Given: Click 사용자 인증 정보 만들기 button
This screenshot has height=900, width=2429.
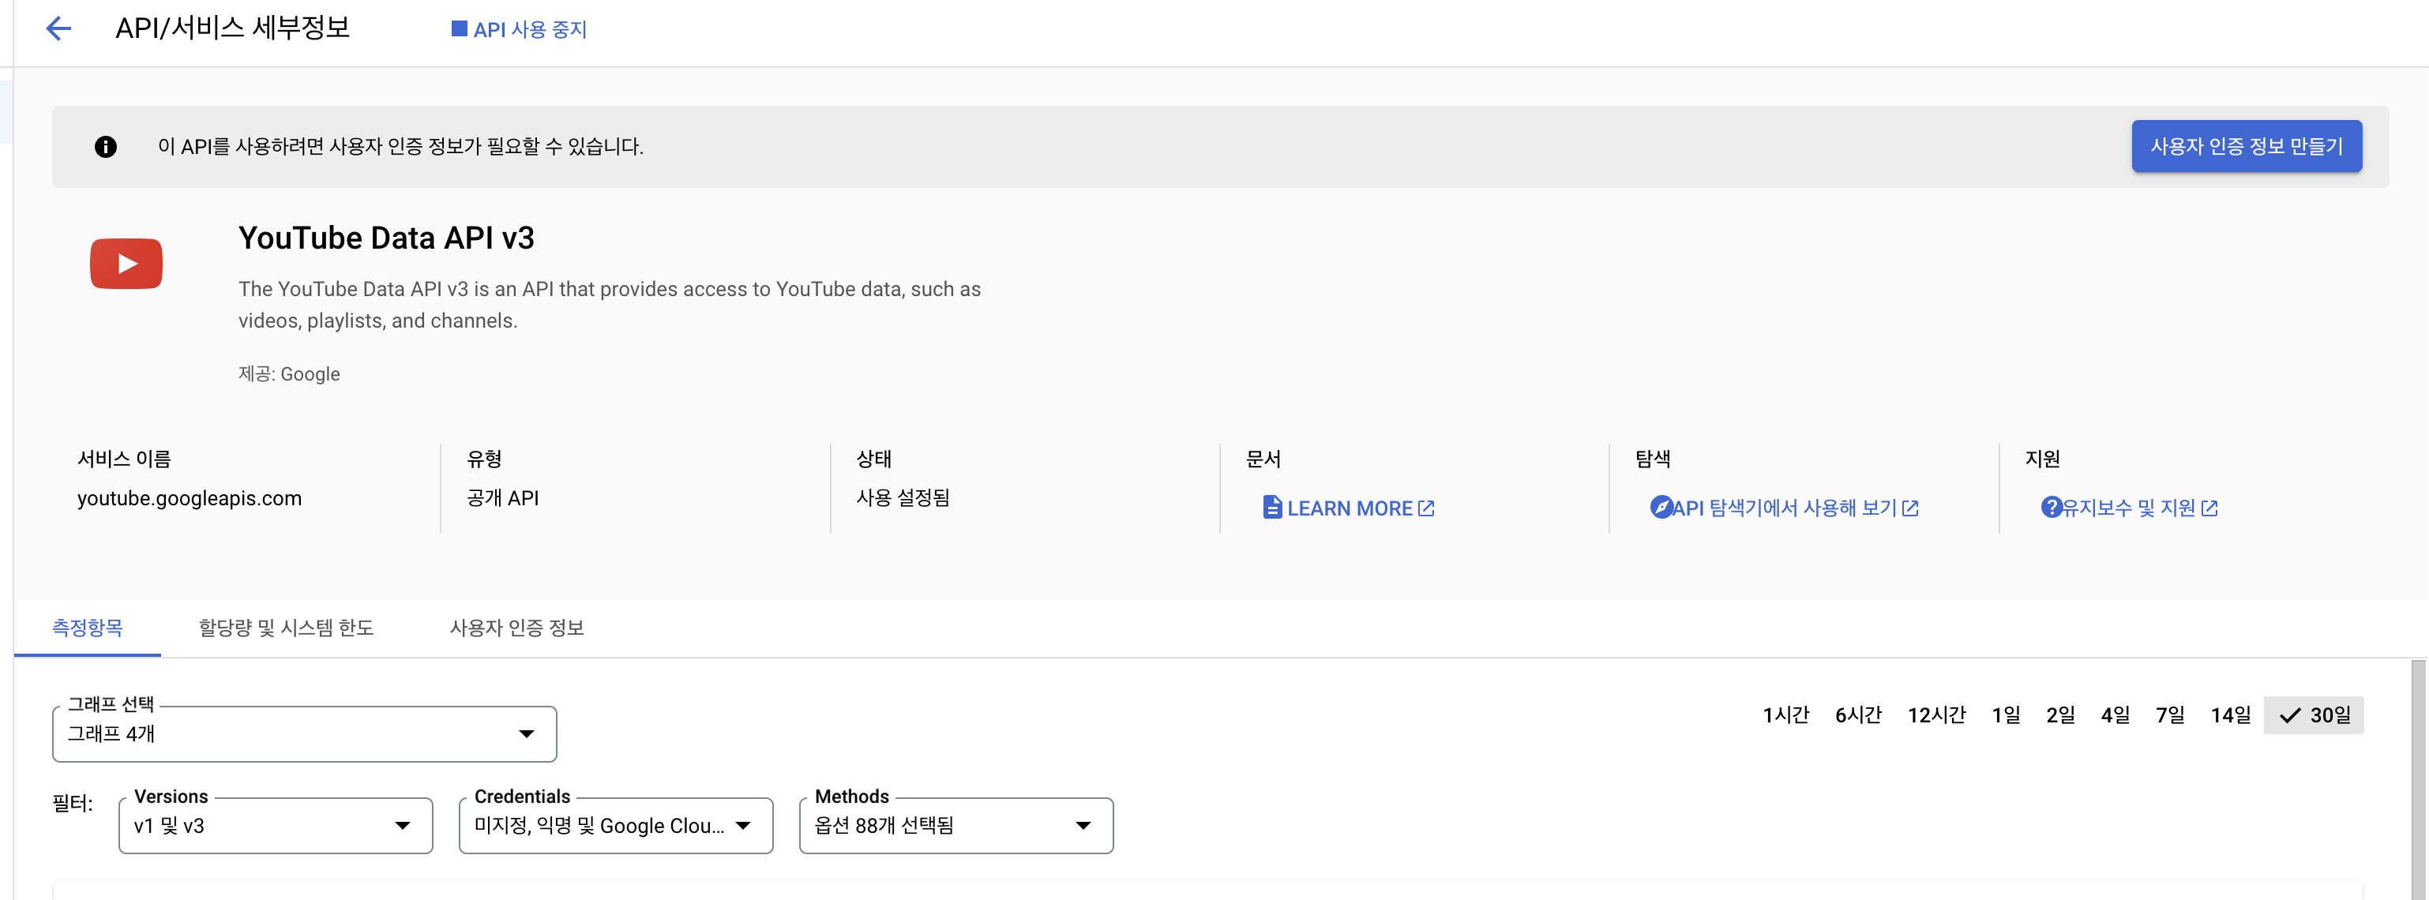Looking at the screenshot, I should (x=2246, y=146).
